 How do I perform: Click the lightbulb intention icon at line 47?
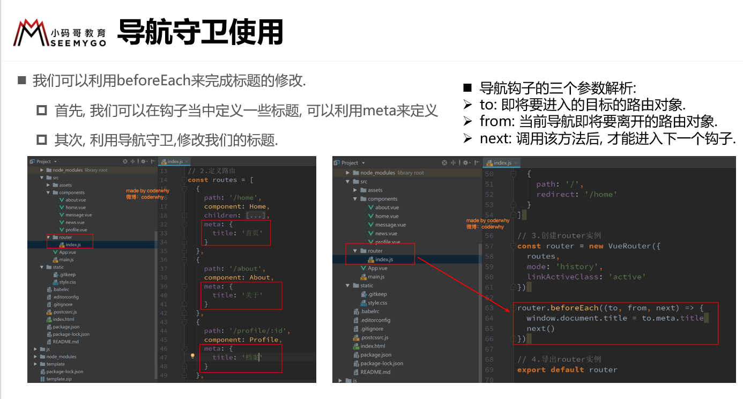(x=192, y=356)
